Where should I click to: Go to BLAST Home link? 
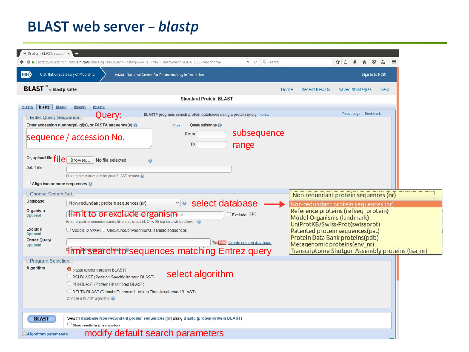coord(287,89)
